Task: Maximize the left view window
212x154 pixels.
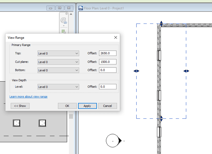Action: tap(60, 8)
